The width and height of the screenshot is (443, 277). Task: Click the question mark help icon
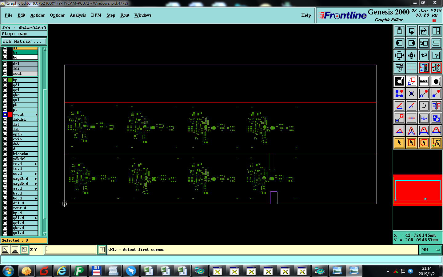tap(436, 55)
